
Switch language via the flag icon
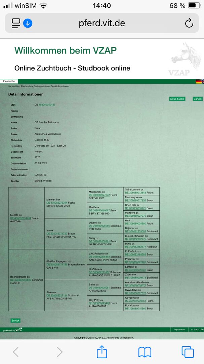click(199, 81)
